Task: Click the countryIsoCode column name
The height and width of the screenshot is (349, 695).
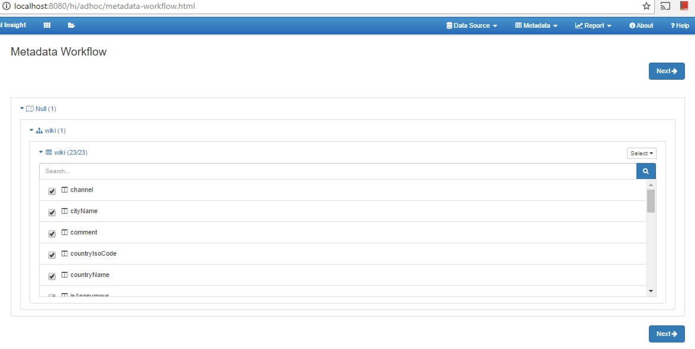Action: (x=93, y=253)
